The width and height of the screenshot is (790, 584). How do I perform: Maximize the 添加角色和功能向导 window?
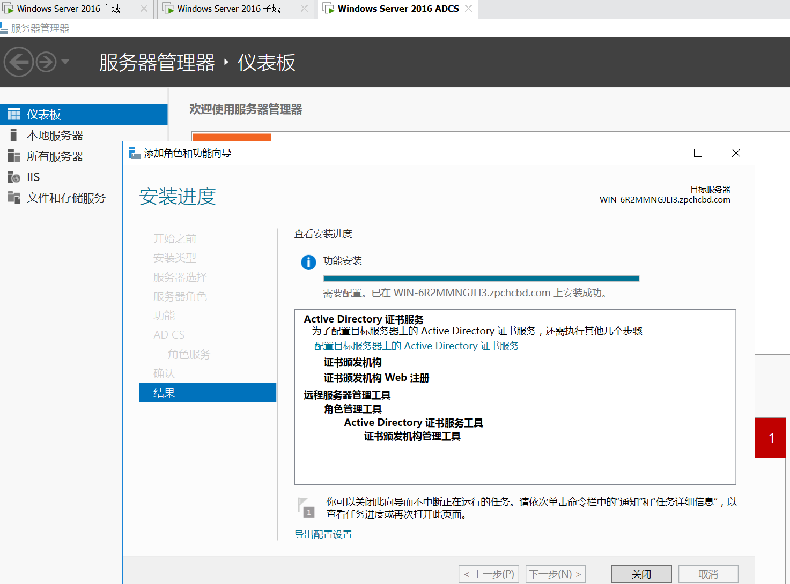(x=698, y=153)
